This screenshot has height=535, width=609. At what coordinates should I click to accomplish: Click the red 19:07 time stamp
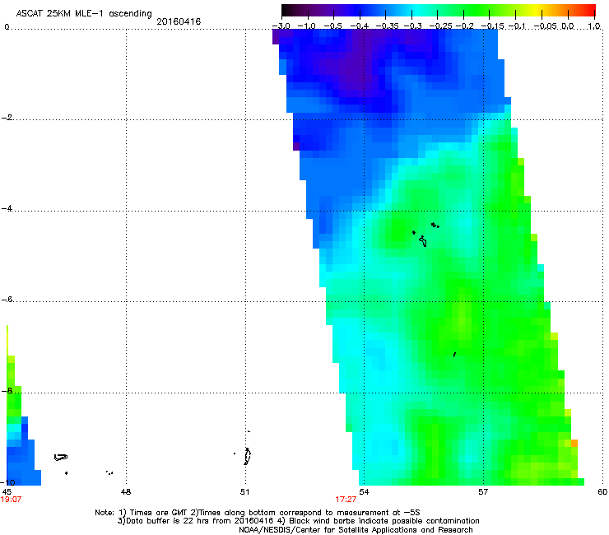point(11,500)
